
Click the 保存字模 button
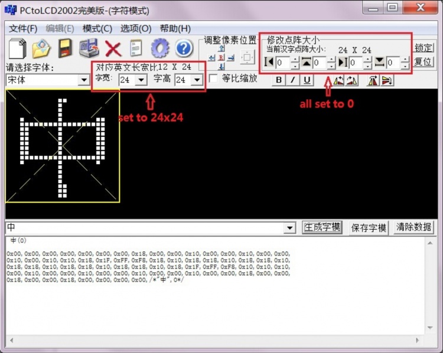click(369, 227)
